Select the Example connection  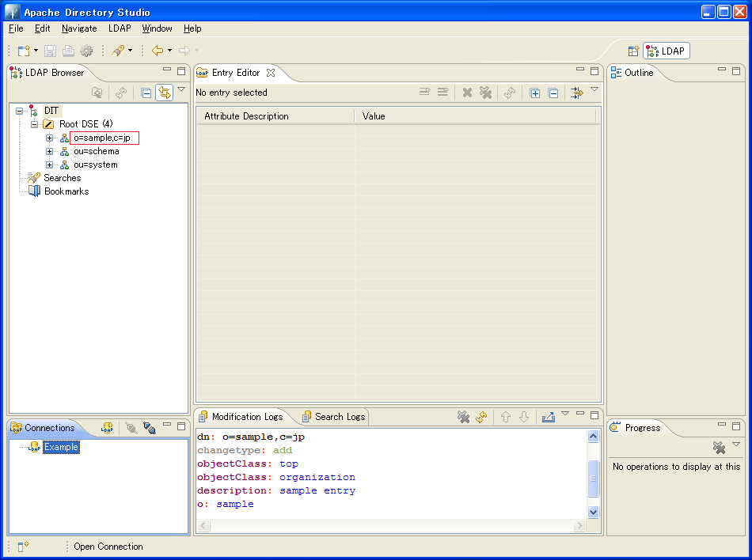(61, 447)
